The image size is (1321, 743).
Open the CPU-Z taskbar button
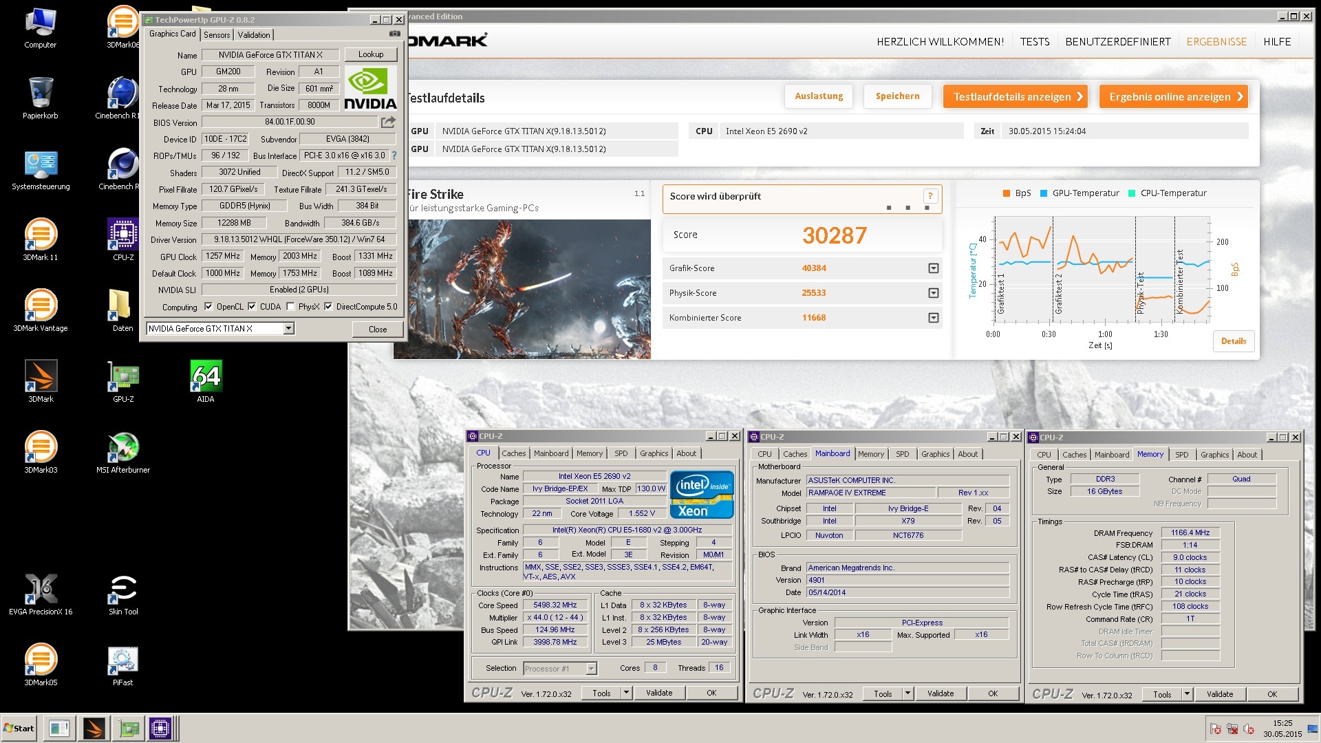click(x=160, y=728)
